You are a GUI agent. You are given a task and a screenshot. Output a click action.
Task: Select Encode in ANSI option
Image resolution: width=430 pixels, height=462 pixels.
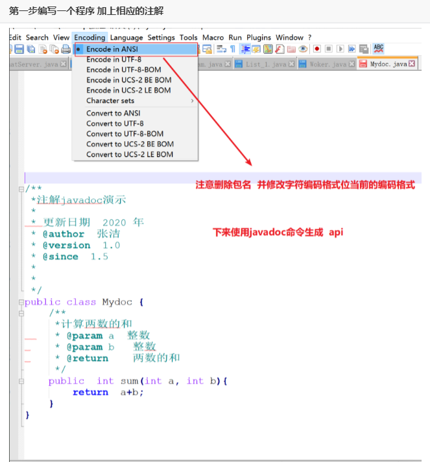[112, 49]
